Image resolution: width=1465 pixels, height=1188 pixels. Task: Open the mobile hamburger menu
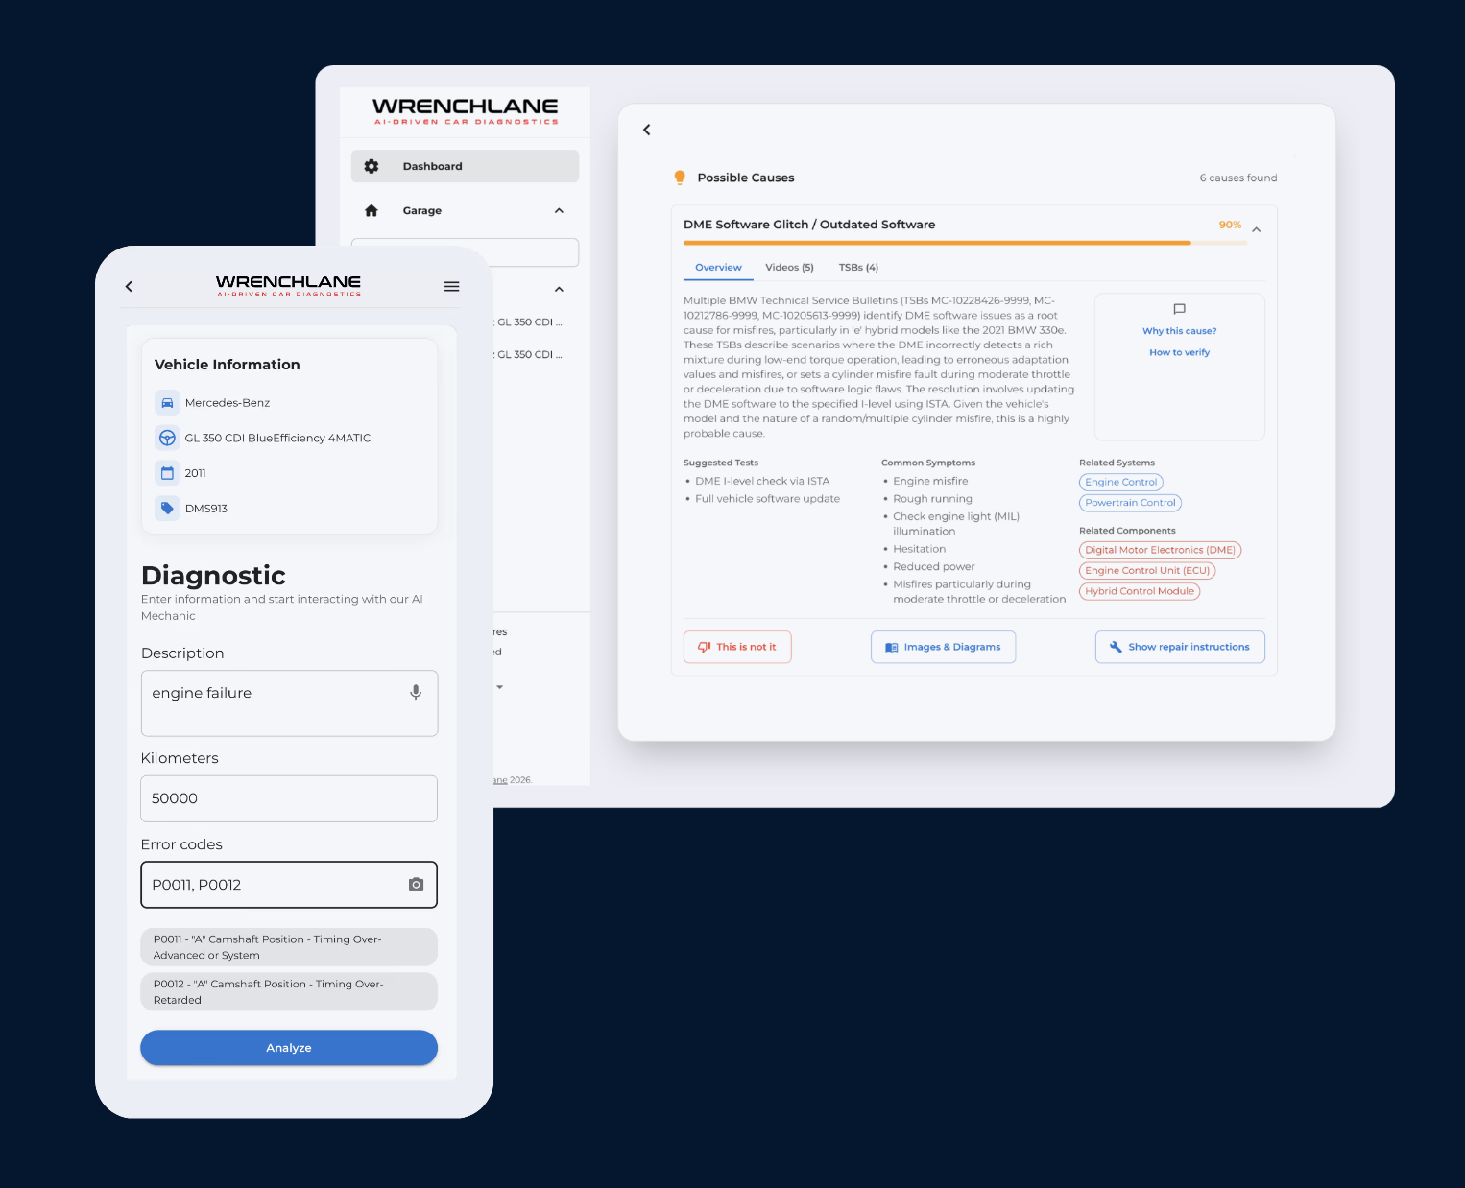point(452,286)
